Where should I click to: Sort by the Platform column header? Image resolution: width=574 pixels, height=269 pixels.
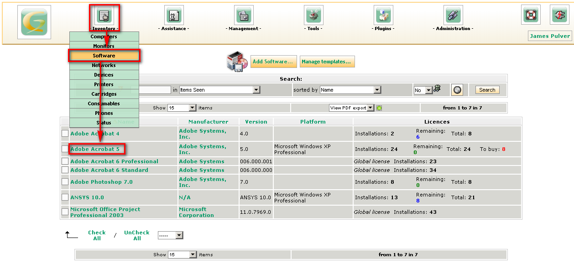pos(313,122)
